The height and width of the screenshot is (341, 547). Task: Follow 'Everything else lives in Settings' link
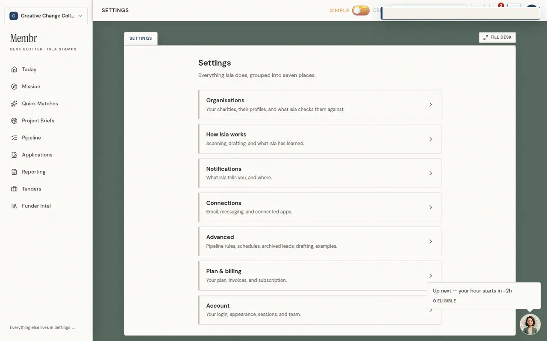42,327
